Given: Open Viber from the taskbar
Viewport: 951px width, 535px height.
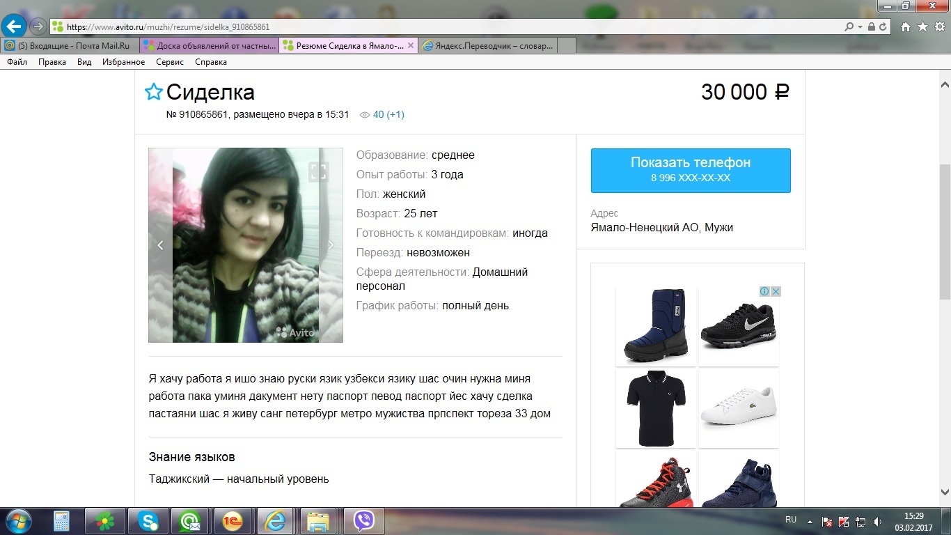Looking at the screenshot, I should [x=364, y=520].
